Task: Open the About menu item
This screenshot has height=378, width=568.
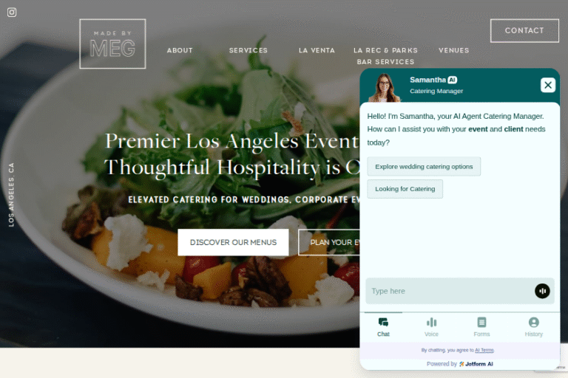Action: click(180, 50)
